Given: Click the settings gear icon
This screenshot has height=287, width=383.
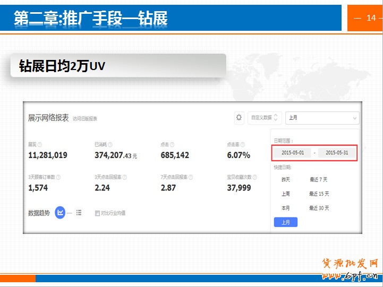Looking at the screenshot, I should 239,118.
